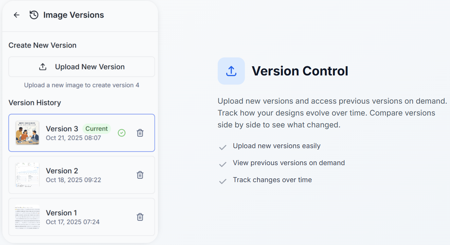Click the version history clock icon

(33, 15)
